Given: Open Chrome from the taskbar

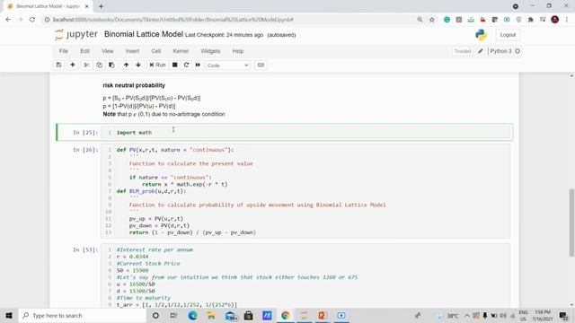Looking at the screenshot, I should click(x=286, y=315).
